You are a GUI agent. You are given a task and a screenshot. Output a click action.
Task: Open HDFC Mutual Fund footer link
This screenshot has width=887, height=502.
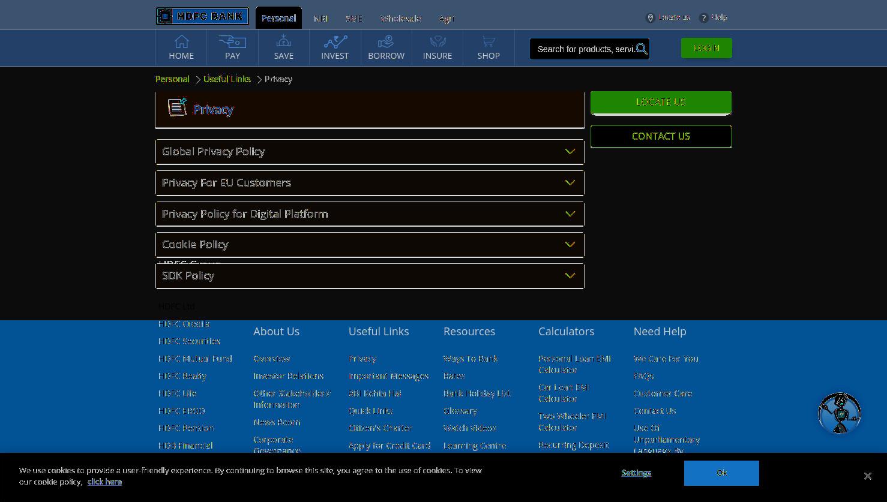click(195, 359)
